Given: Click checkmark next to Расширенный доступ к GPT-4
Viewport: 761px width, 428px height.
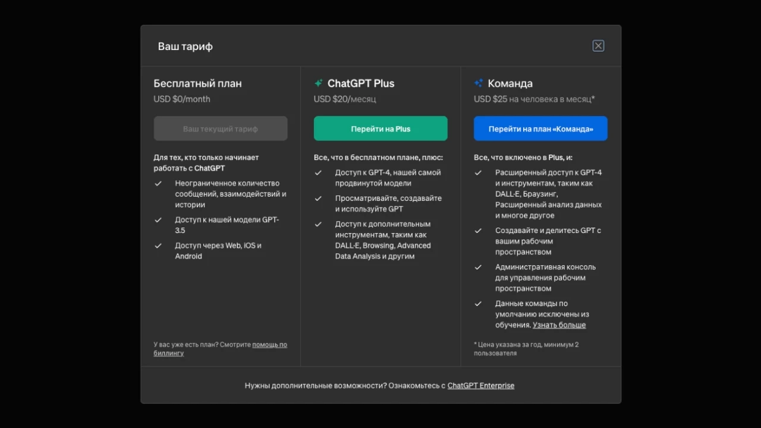Looking at the screenshot, I should coord(478,173).
